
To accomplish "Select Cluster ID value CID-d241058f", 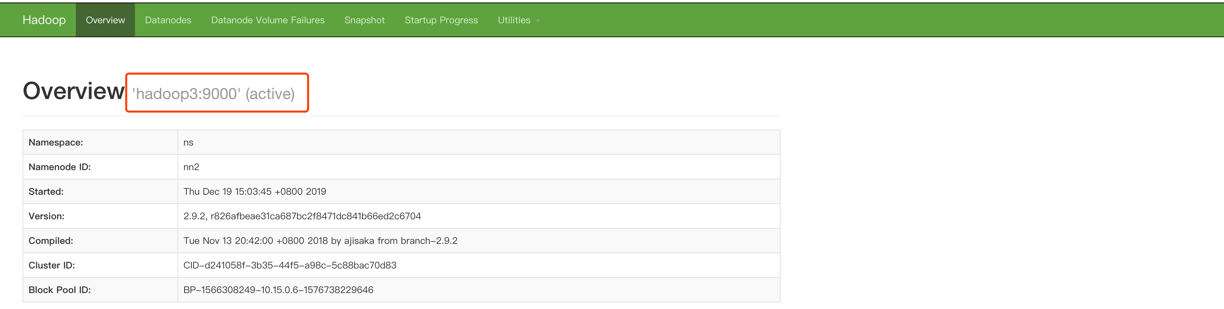I will [290, 265].
